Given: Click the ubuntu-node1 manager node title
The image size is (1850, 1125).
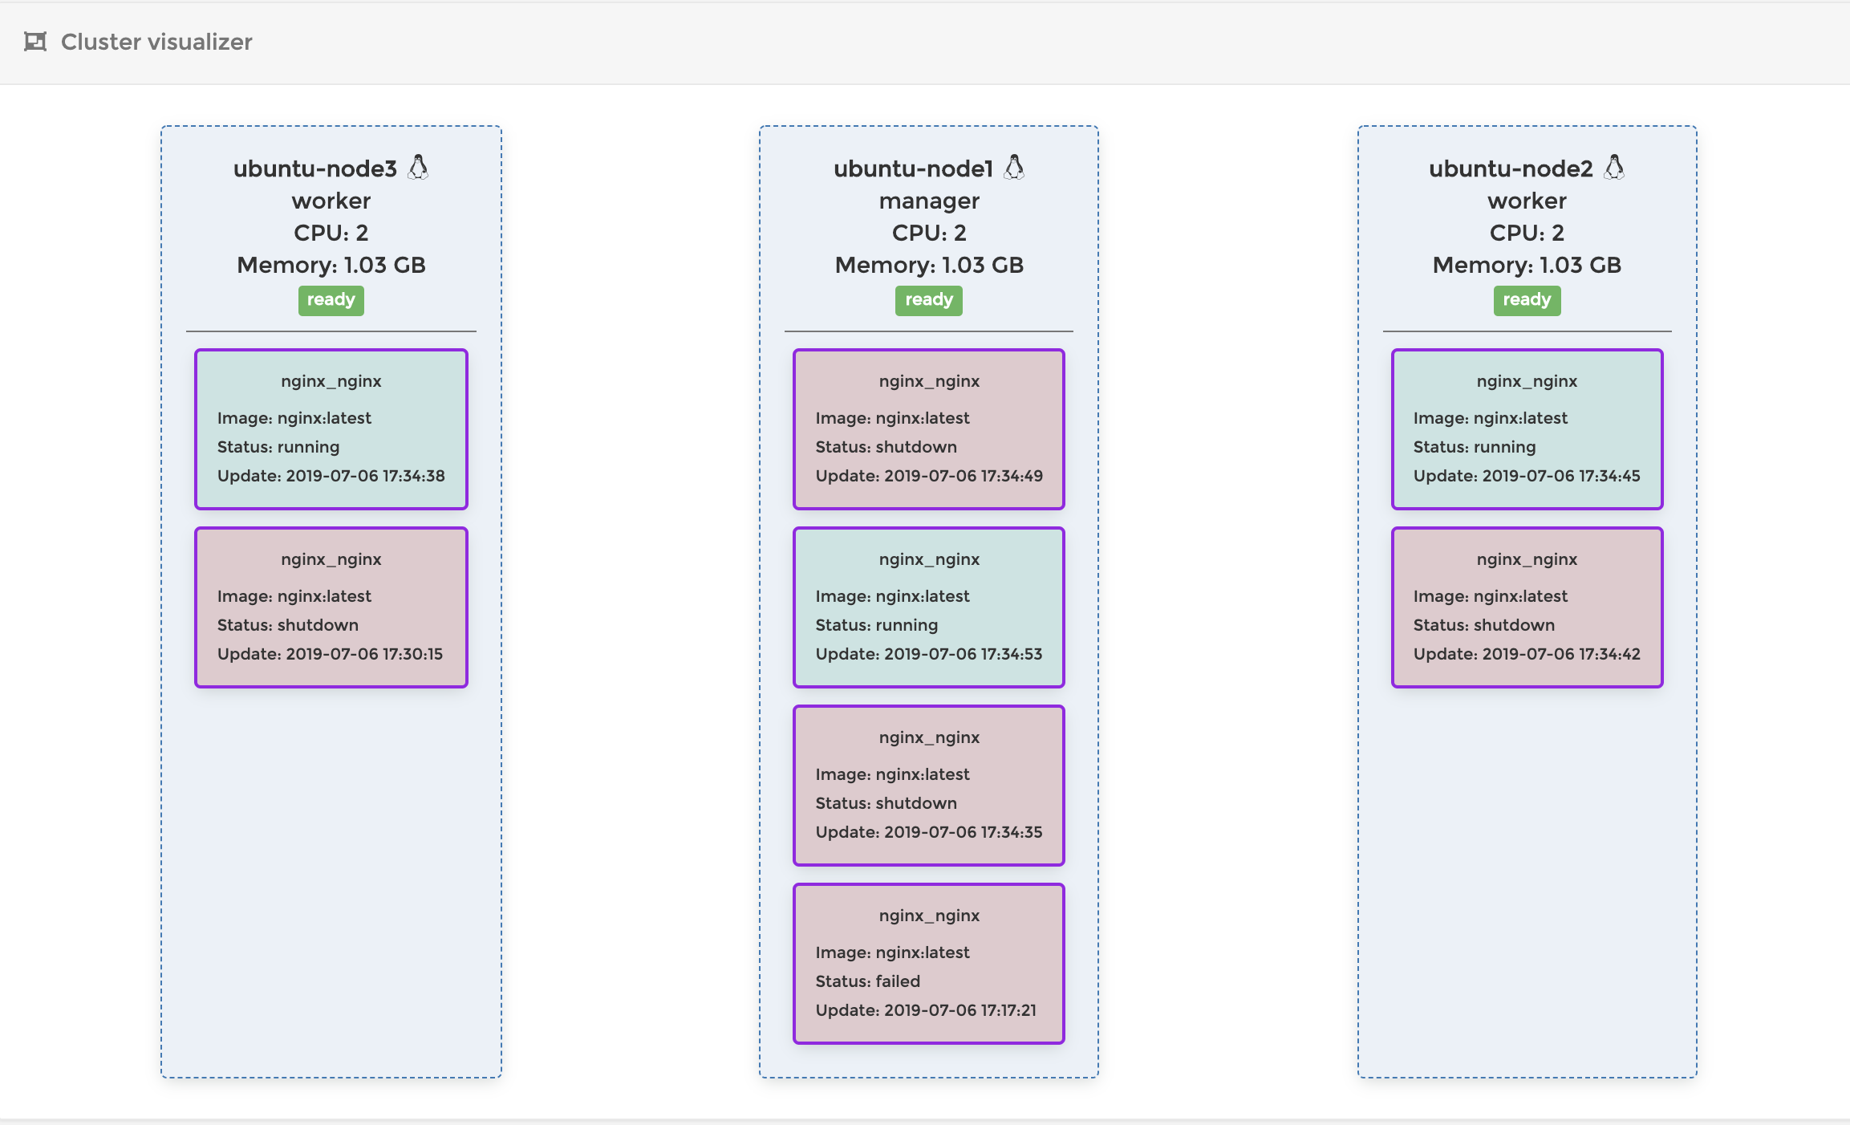Looking at the screenshot, I should [913, 169].
